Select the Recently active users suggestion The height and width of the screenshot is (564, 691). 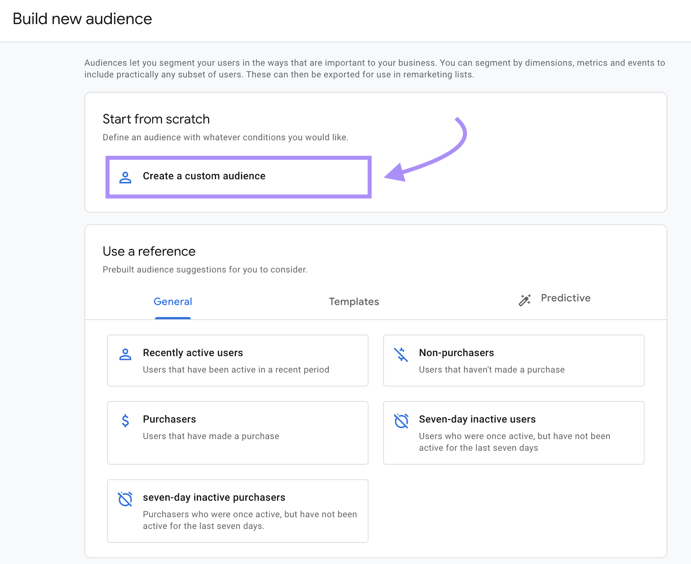[237, 361]
